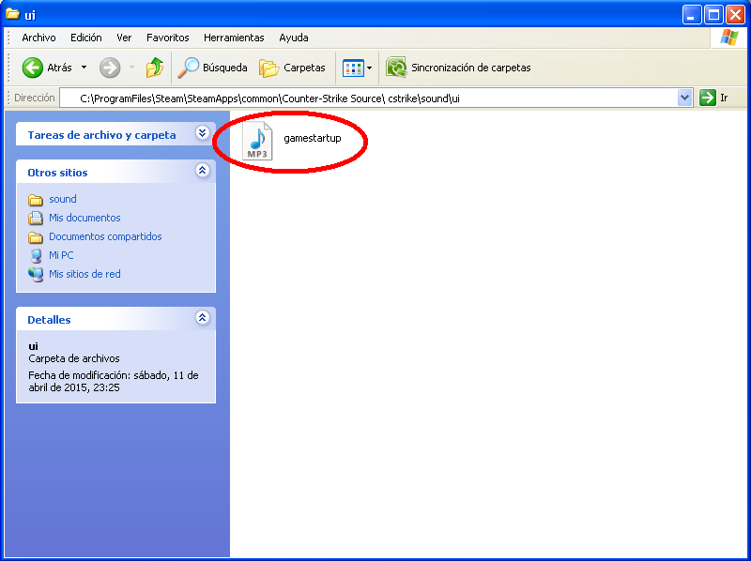Click the Mis documentos icon
The height and width of the screenshot is (561, 751).
pos(36,218)
